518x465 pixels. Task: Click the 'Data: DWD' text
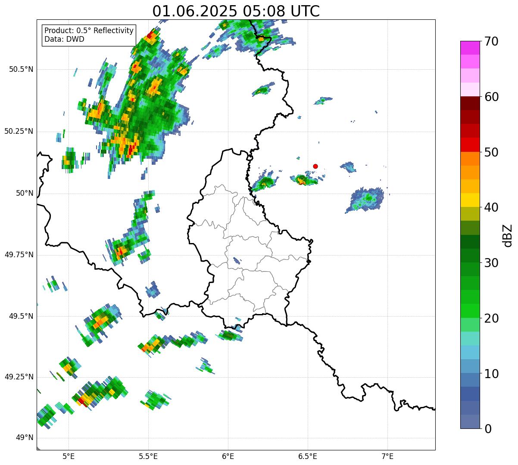pos(65,40)
